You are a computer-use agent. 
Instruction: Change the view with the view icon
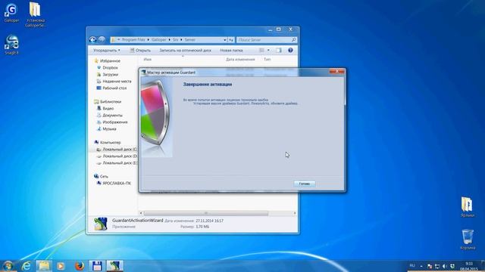coord(261,50)
